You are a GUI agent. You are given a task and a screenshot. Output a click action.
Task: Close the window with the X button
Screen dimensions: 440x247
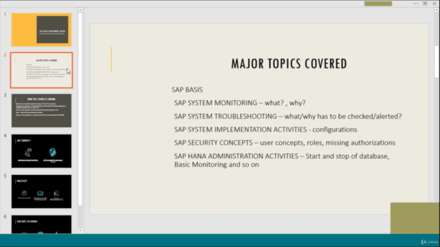pyautogui.click(x=434, y=3)
